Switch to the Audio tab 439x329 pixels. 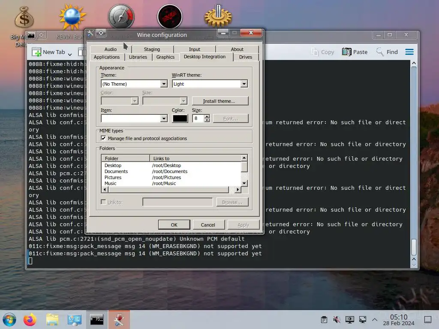tap(111, 49)
